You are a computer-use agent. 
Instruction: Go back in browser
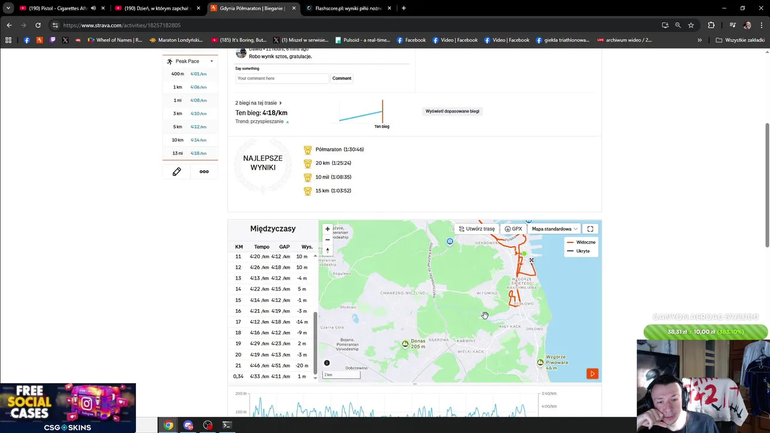click(9, 25)
